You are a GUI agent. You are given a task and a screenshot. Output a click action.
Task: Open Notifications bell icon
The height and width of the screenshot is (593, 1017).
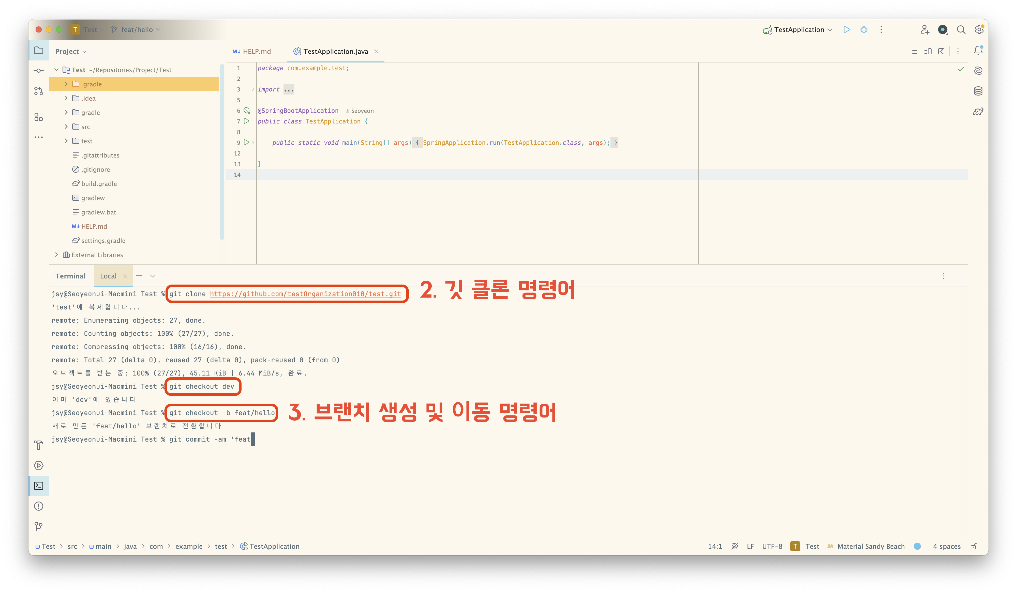pyautogui.click(x=978, y=50)
